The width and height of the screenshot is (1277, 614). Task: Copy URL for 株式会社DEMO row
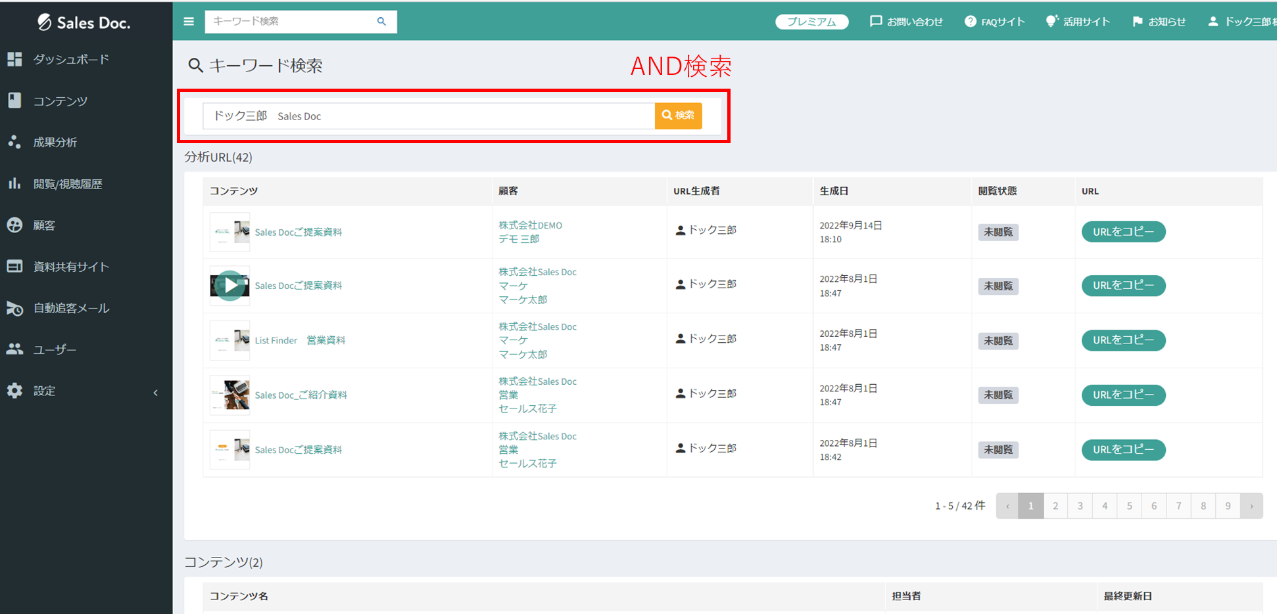1123,232
